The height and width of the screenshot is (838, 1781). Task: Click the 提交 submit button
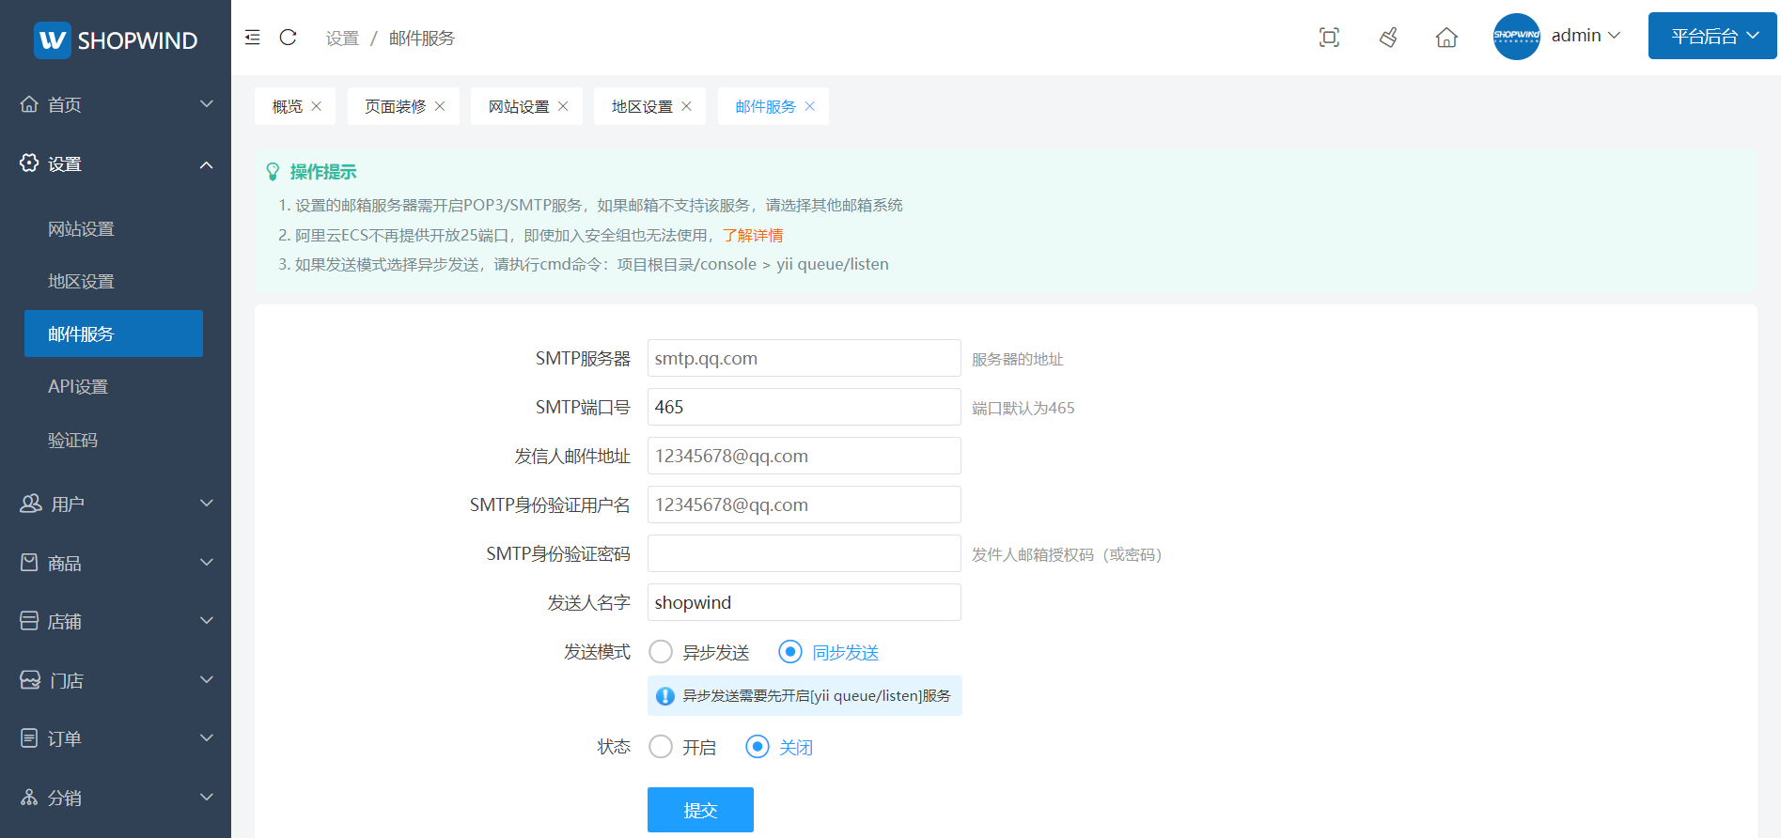(x=700, y=810)
